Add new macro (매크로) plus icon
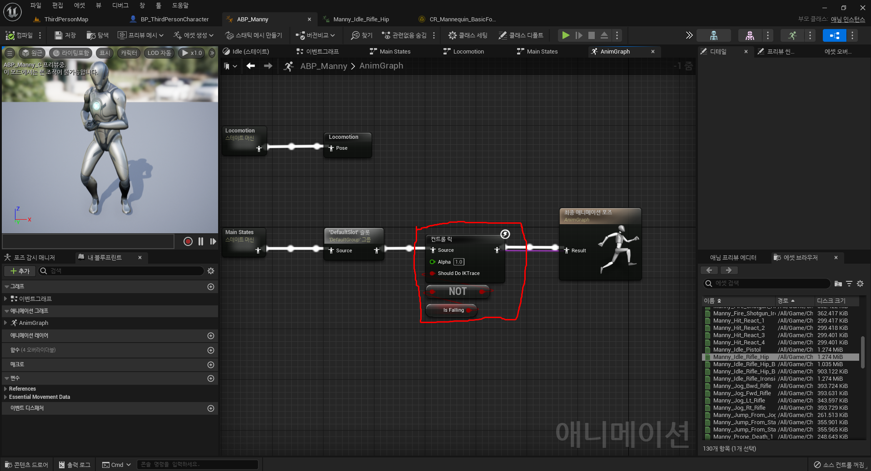871x471 pixels. [x=211, y=365]
